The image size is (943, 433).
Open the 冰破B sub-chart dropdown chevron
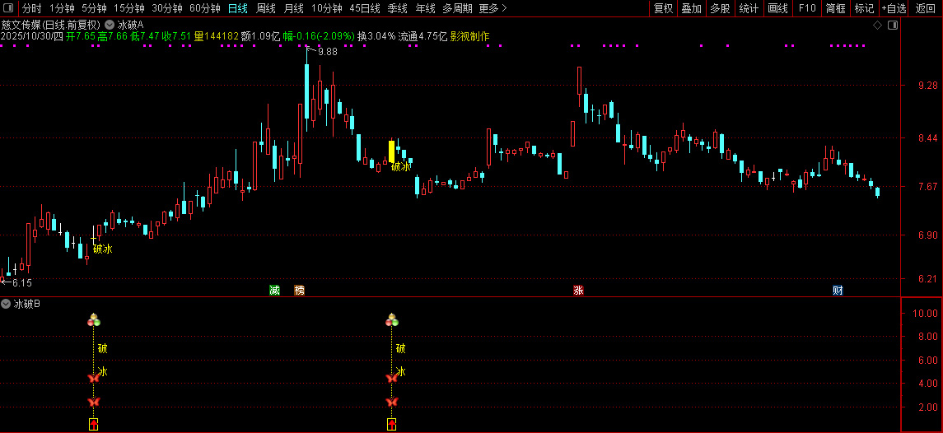click(6, 304)
